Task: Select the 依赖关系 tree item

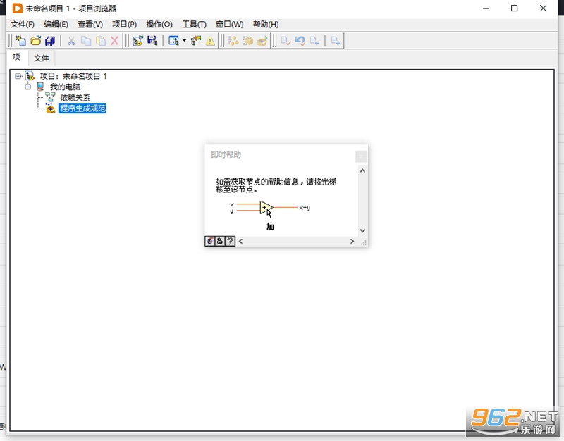Action: click(x=75, y=98)
